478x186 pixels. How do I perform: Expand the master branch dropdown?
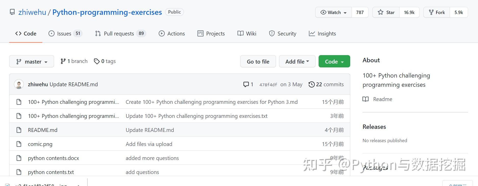(x=32, y=61)
